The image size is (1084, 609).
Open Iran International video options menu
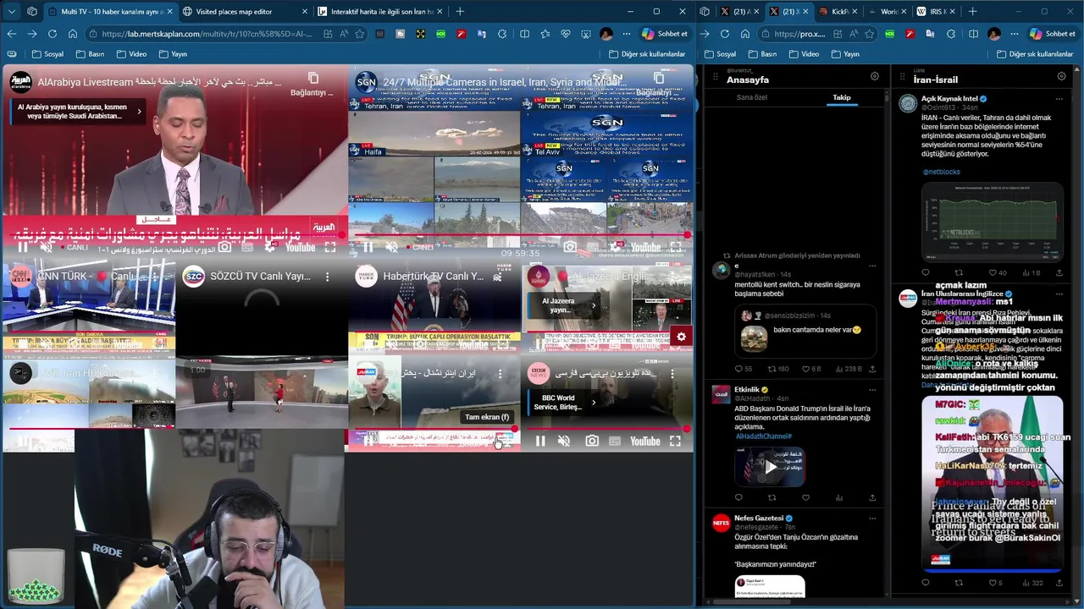pyautogui.click(x=500, y=373)
